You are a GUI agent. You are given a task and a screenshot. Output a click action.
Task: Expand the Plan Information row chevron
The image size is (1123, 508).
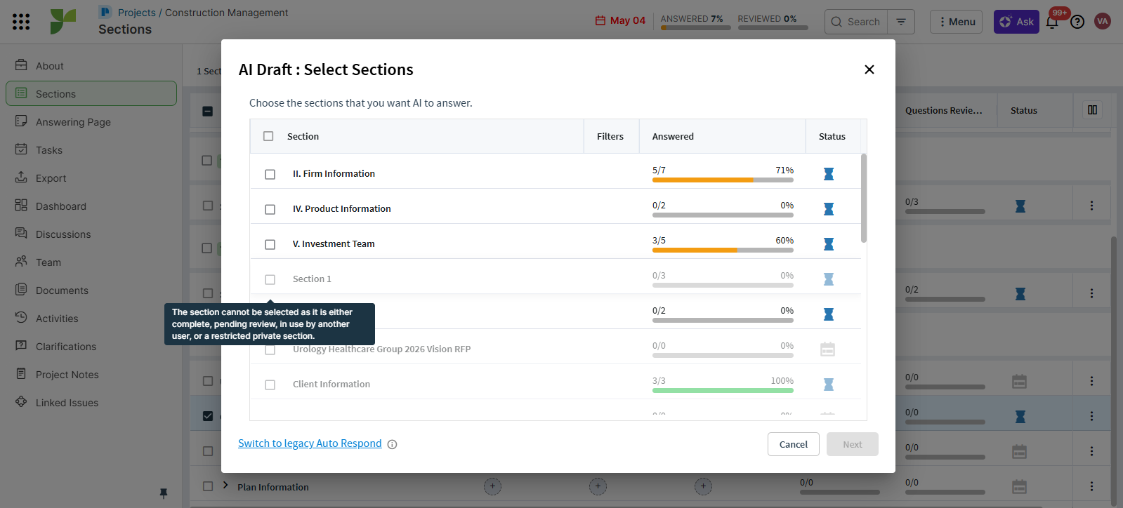point(225,485)
